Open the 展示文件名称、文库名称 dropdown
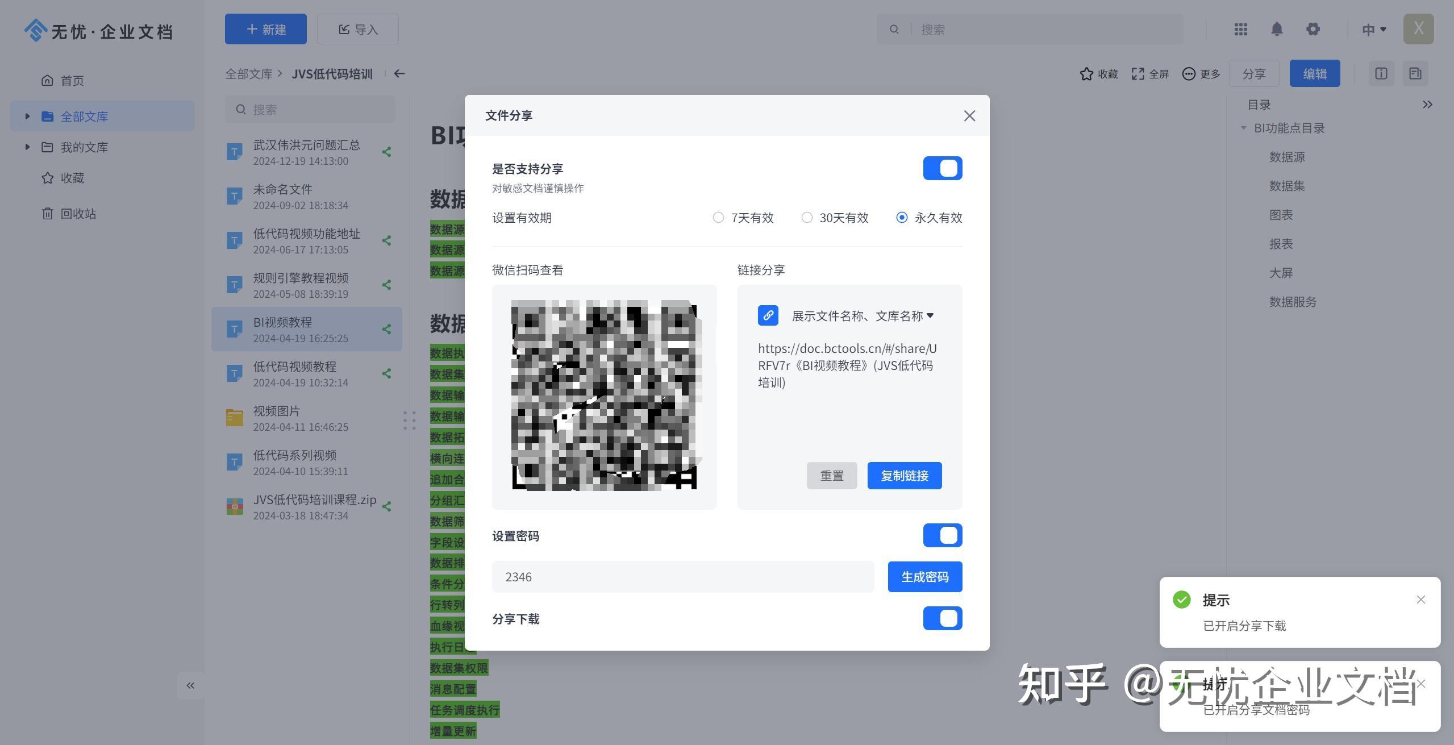Screen dimensions: 1454x745 pyautogui.click(x=860, y=315)
